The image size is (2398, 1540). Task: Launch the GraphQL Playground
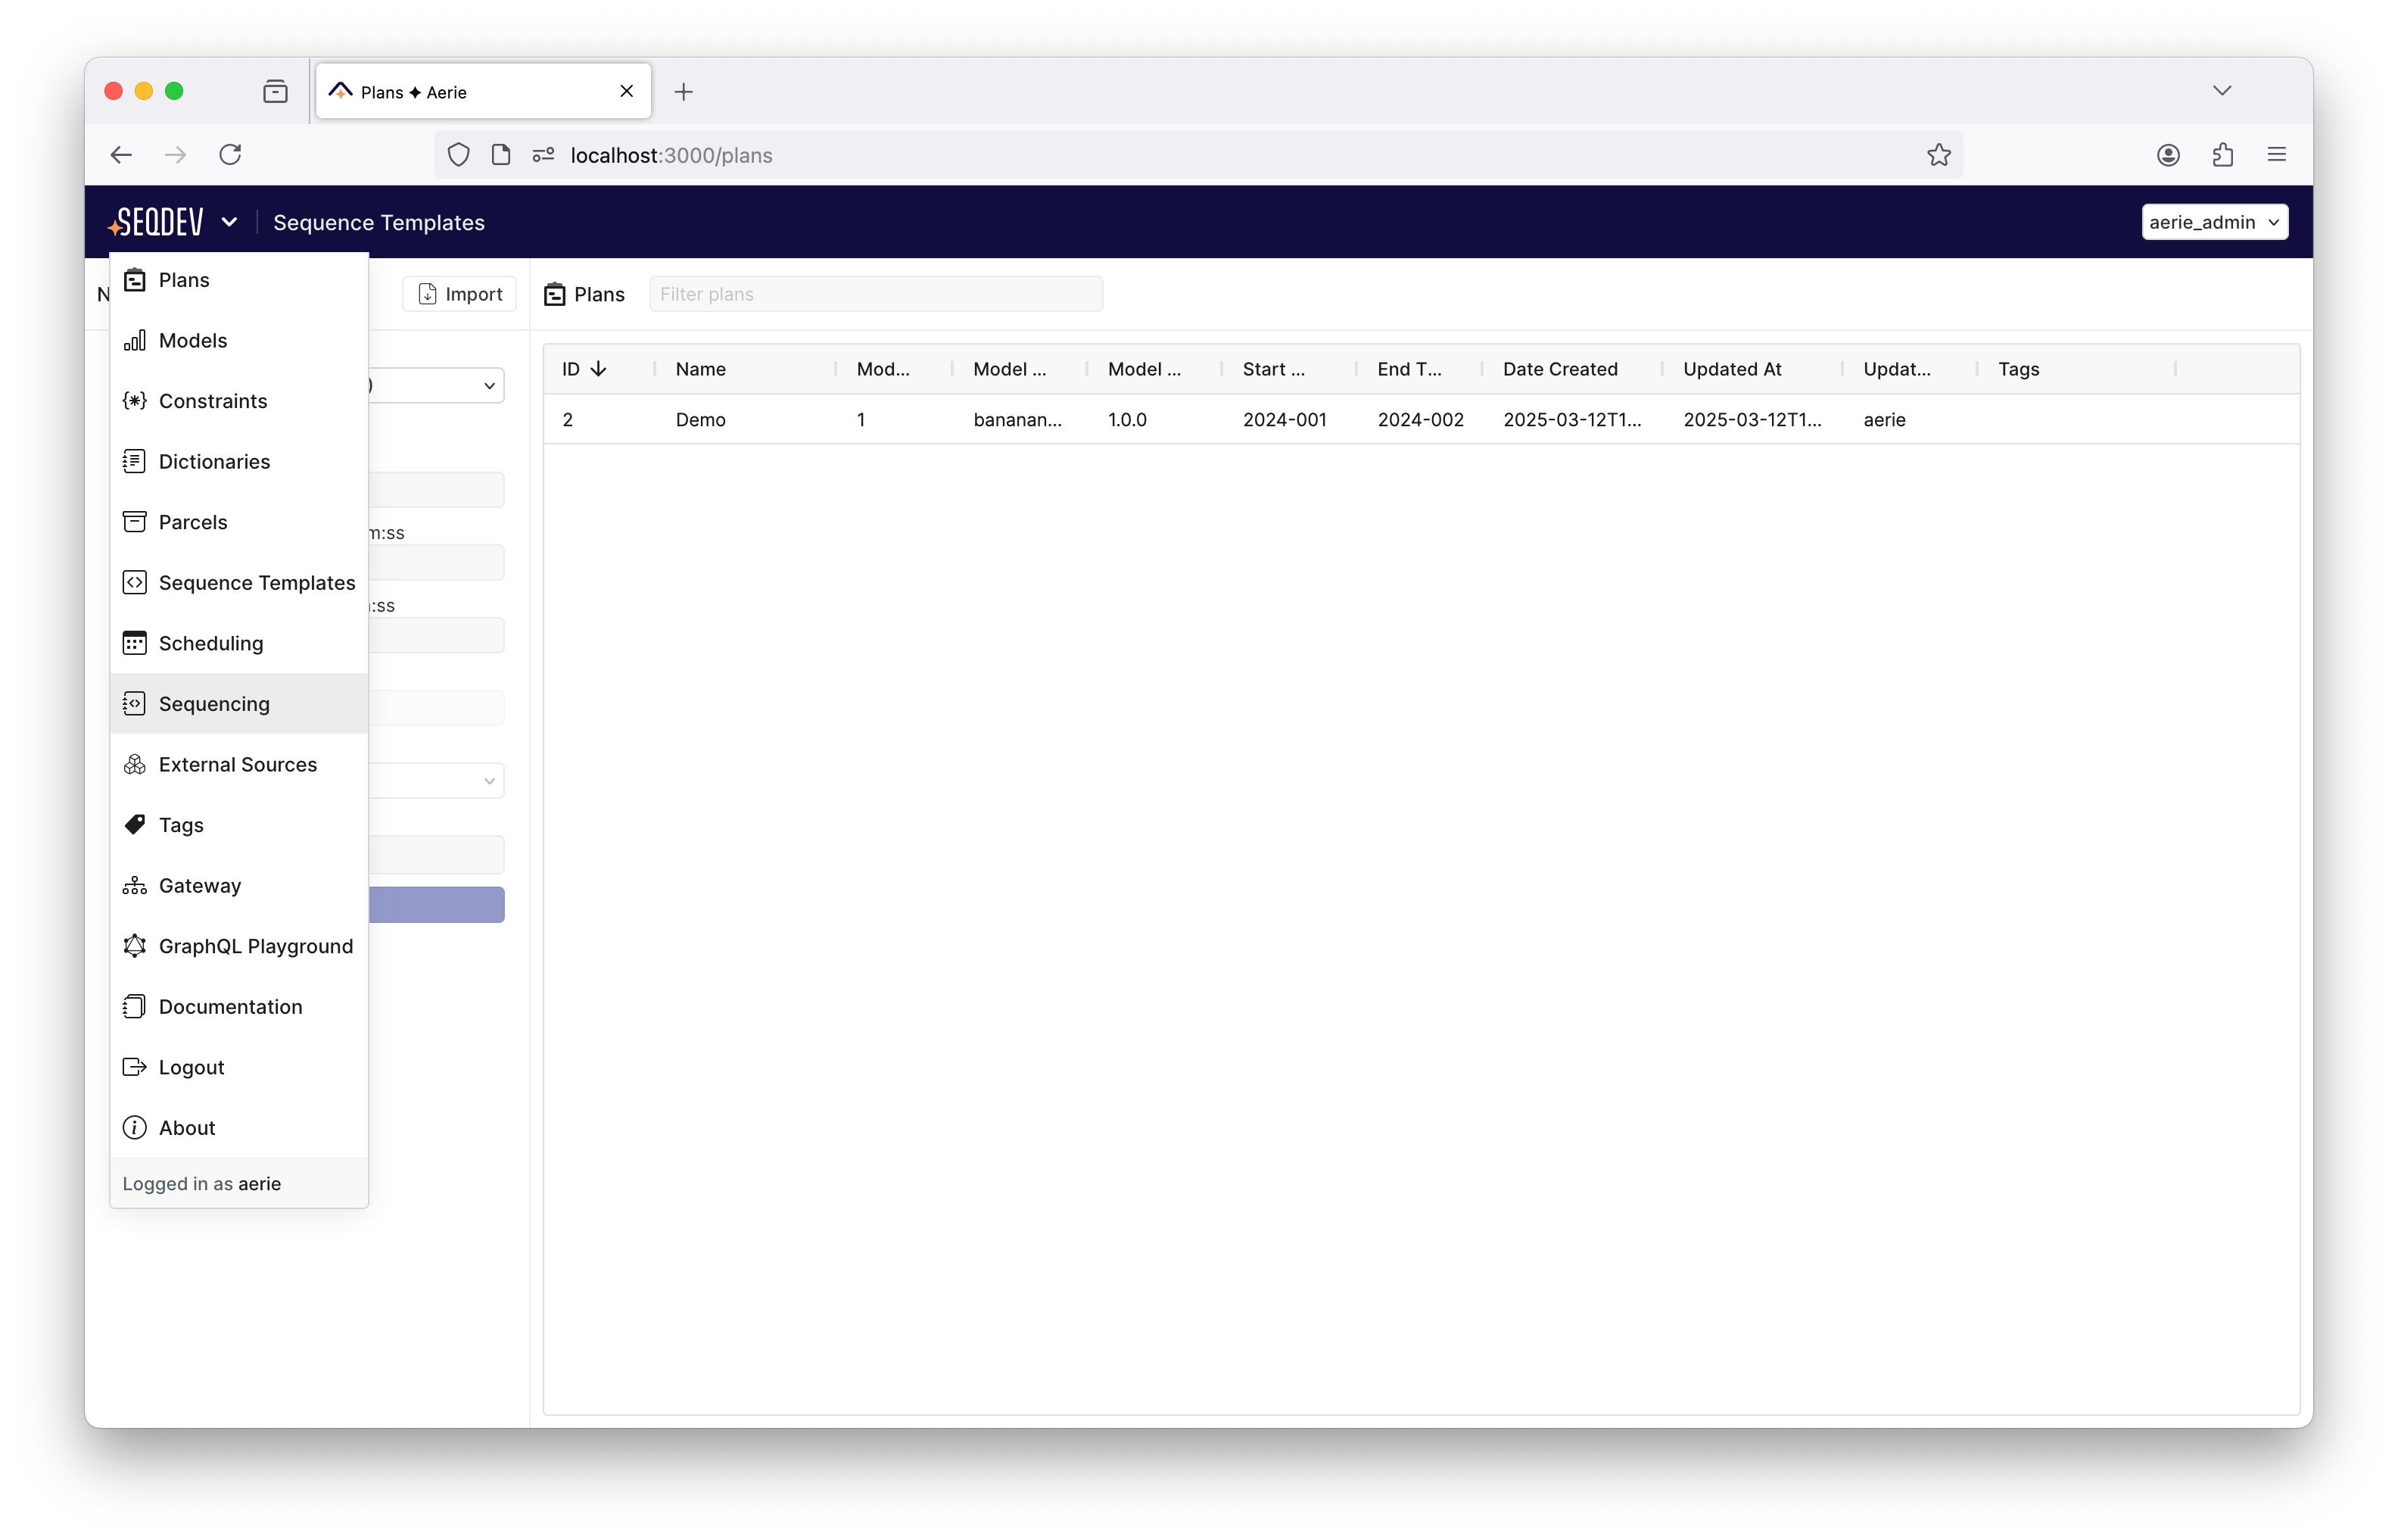256,945
